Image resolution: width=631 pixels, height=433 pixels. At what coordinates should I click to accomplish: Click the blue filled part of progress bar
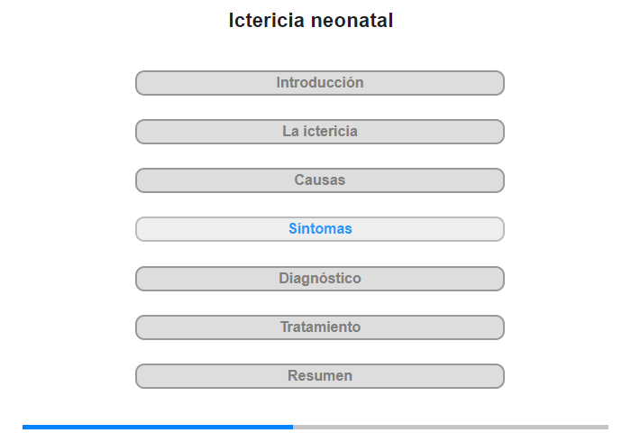(158, 427)
